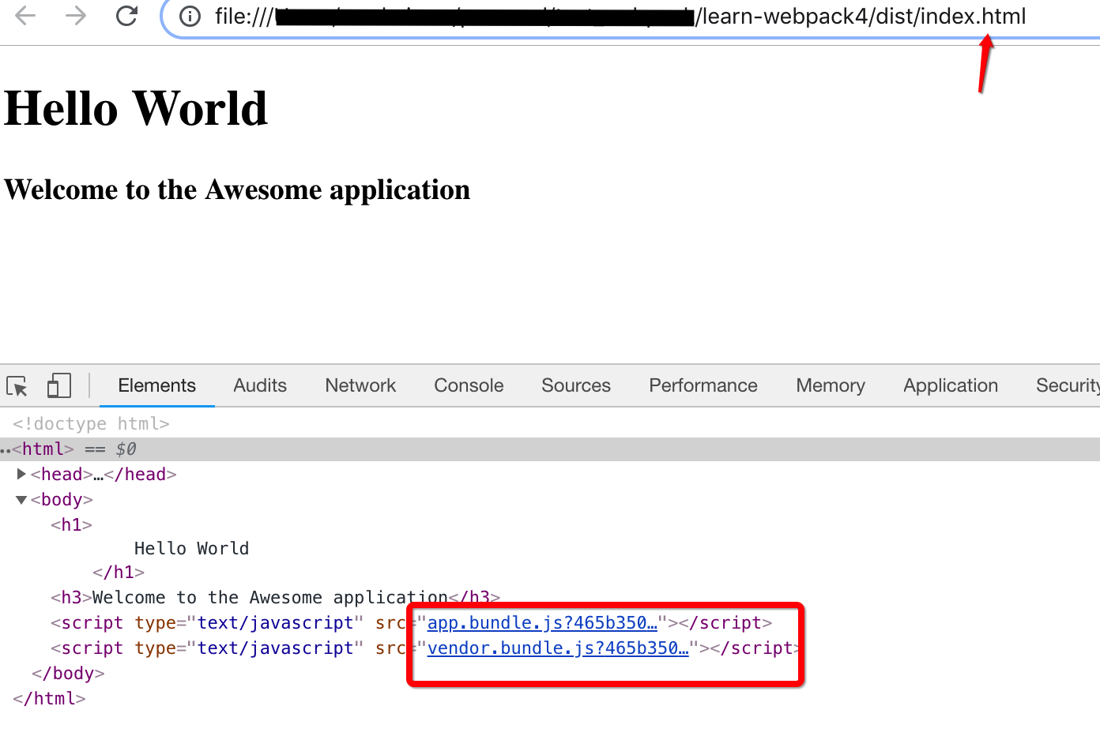Collapse the body node
Screen dimensions: 1100x755
click(21, 499)
